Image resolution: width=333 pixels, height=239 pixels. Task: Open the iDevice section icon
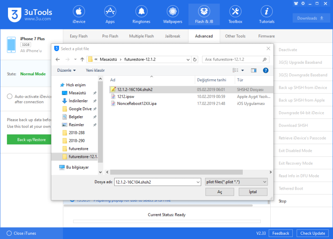point(78,12)
